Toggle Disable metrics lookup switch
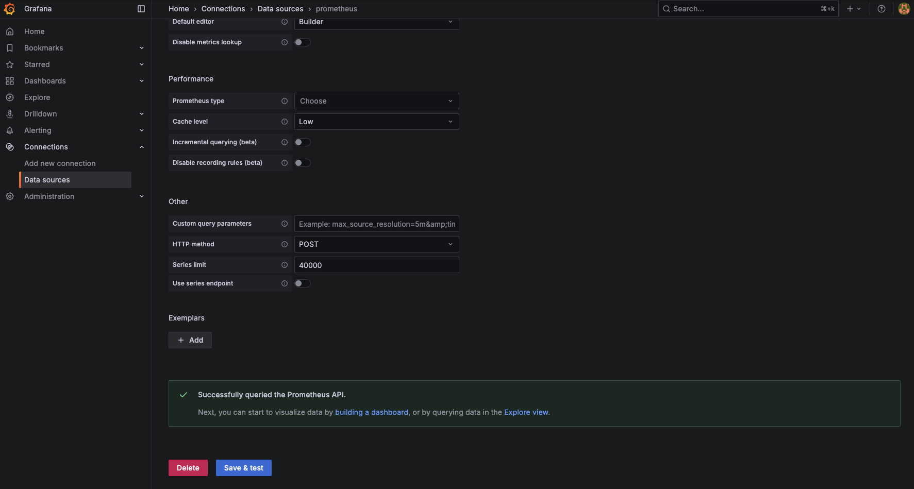Image resolution: width=914 pixels, height=489 pixels. (x=303, y=42)
